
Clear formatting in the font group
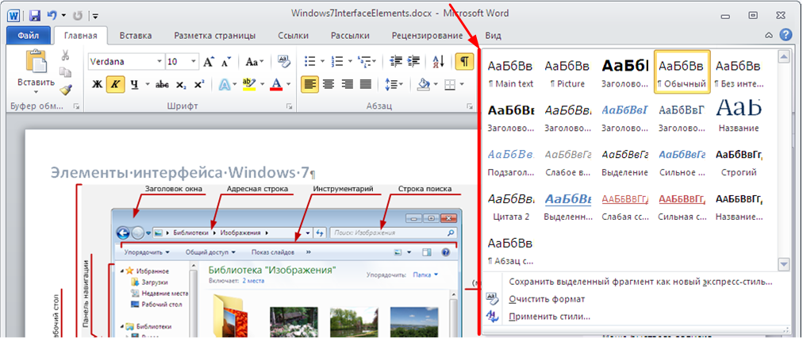[284, 62]
